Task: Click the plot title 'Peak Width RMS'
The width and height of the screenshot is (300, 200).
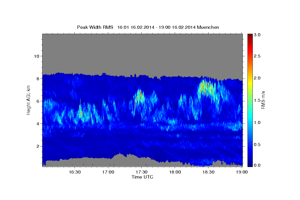Action: click(x=95, y=27)
